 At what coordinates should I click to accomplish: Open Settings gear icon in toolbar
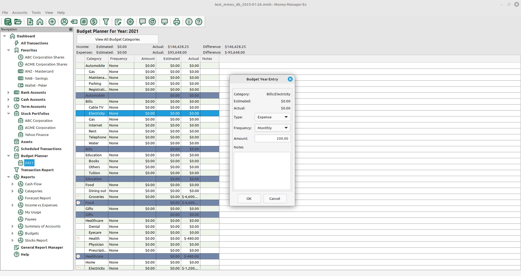130,22
